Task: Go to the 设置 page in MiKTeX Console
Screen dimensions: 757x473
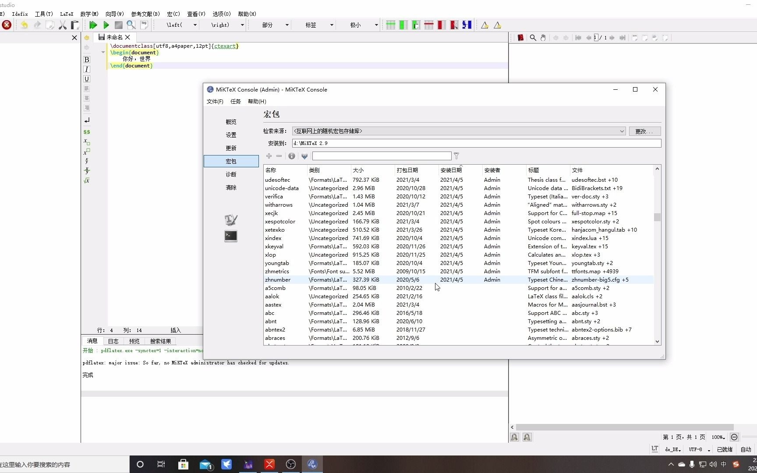Action: (231, 135)
